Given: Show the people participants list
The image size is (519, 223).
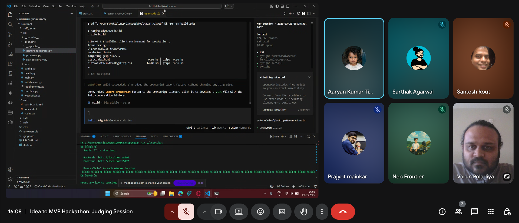Looking at the screenshot, I should (458, 212).
